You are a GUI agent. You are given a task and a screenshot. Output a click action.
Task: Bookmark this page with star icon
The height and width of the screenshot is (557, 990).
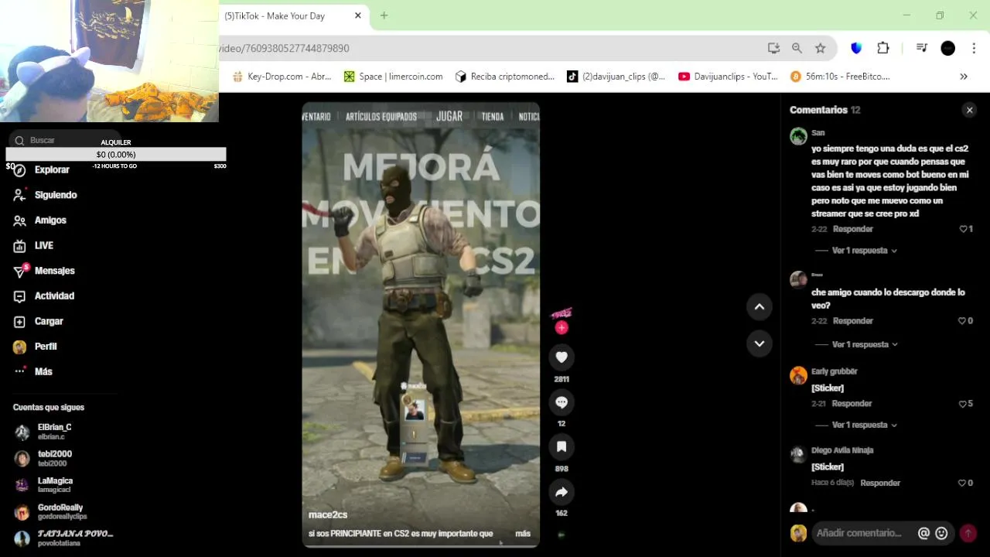click(x=820, y=48)
